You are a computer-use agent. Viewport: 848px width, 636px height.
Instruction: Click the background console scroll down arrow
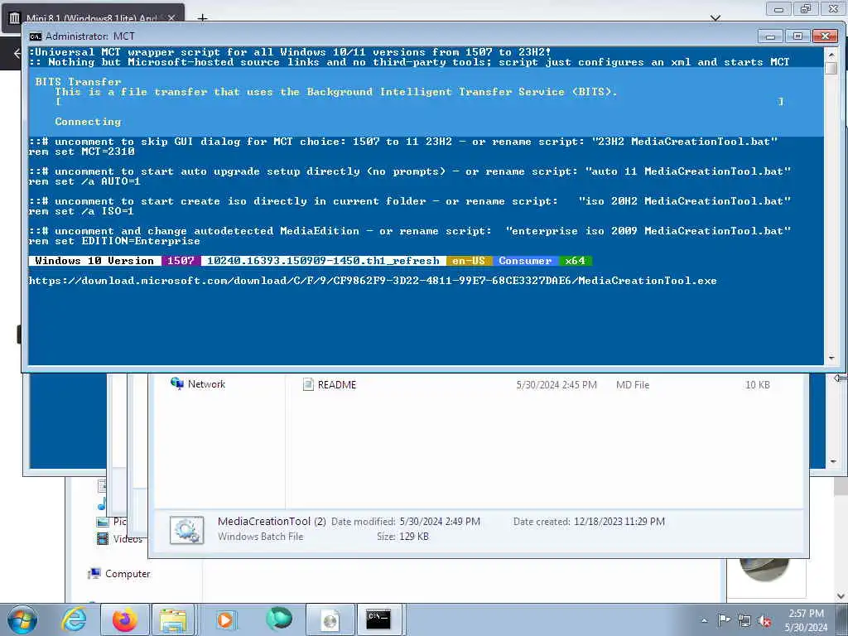tap(832, 461)
